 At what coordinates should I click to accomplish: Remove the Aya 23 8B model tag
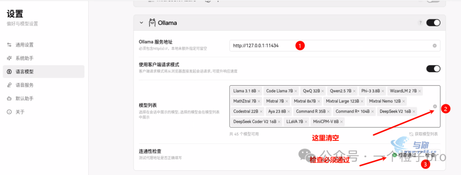[x=289, y=111]
